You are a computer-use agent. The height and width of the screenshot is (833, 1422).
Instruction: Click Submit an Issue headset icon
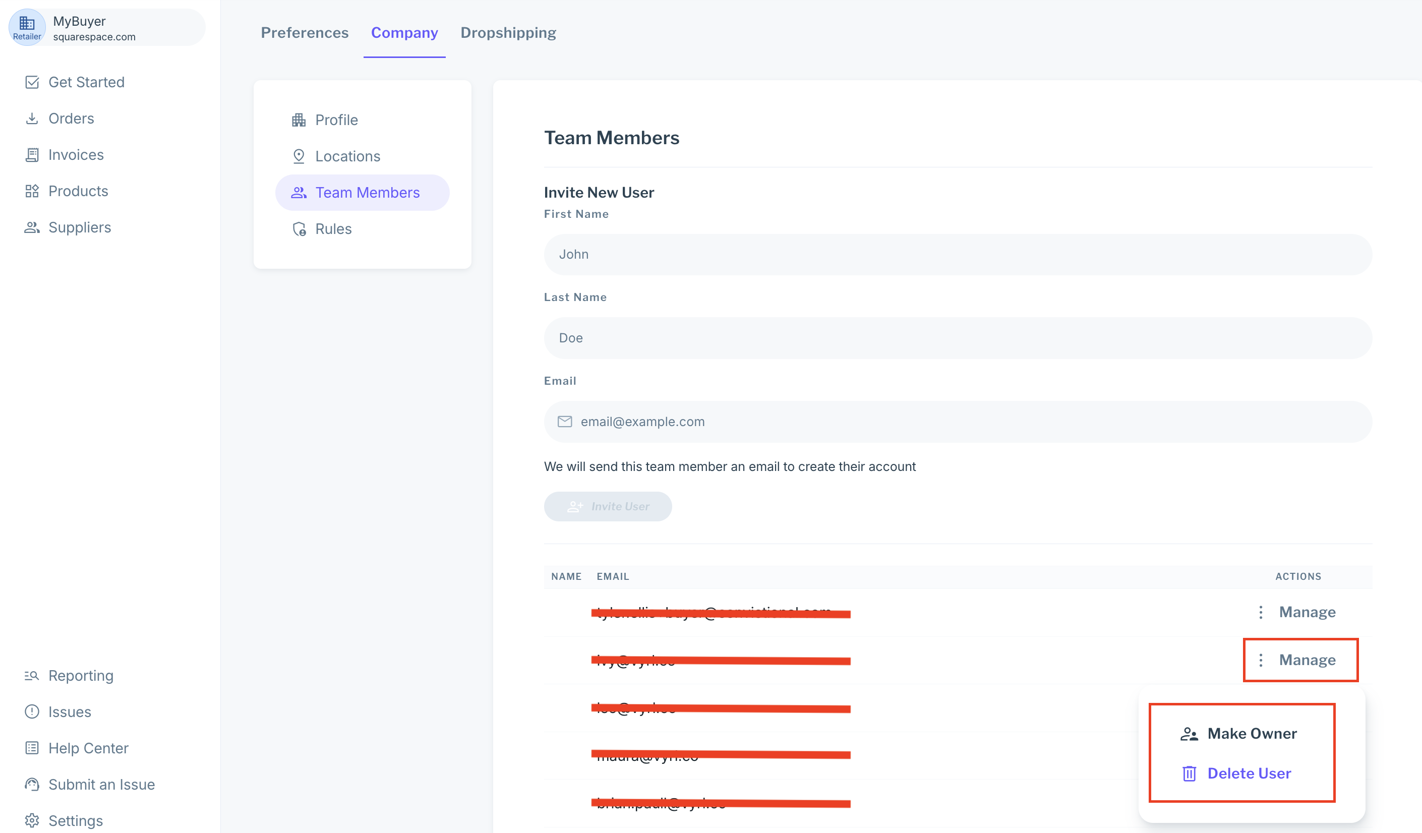click(x=32, y=785)
